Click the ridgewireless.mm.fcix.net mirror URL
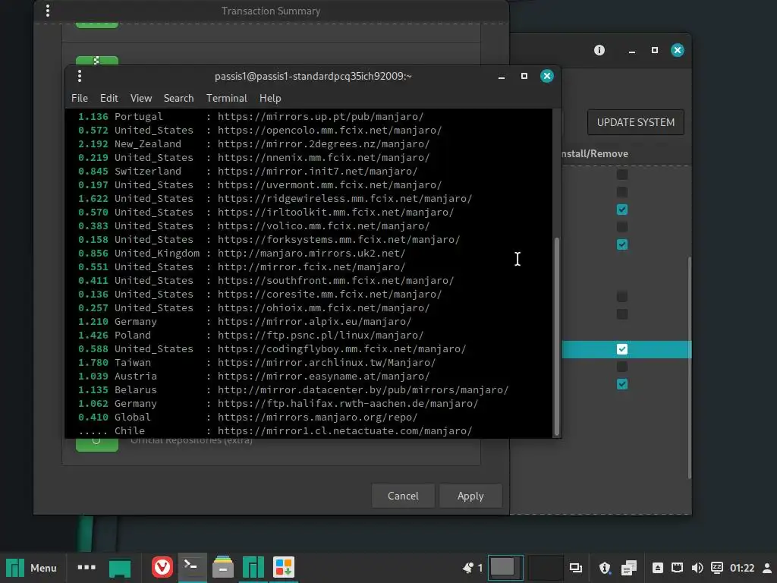 [x=344, y=198]
